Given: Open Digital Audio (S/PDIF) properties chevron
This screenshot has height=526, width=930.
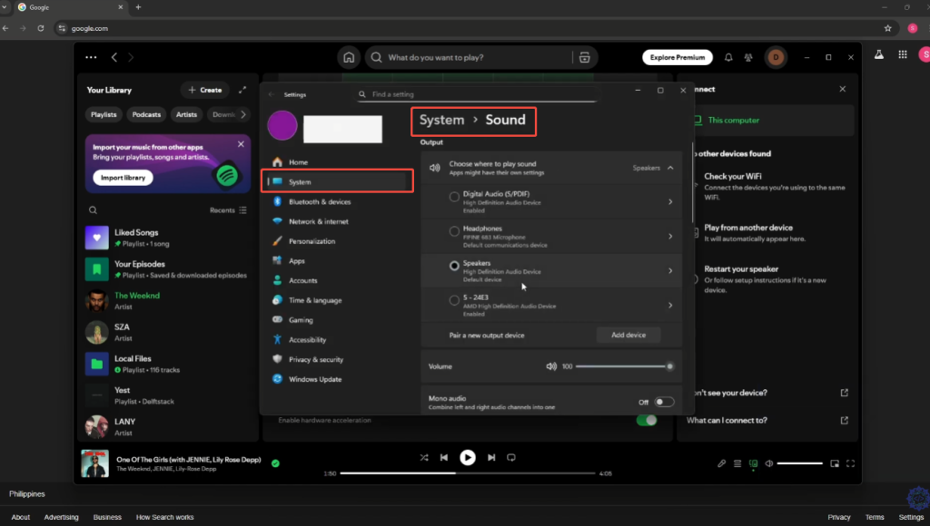Looking at the screenshot, I should click(670, 202).
